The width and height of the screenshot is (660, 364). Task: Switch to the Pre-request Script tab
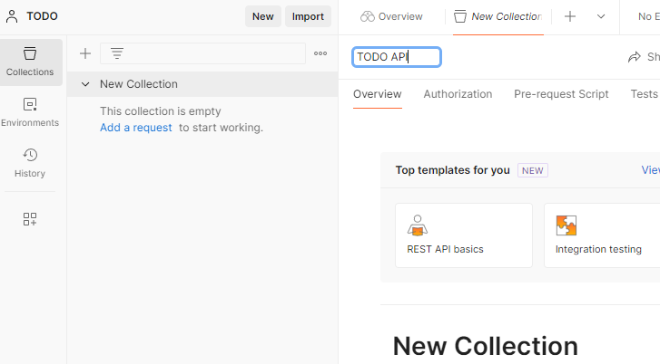(561, 94)
